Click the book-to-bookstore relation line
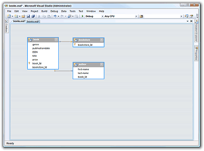Viewport: 204px width, 151px height. [x=66, y=42]
